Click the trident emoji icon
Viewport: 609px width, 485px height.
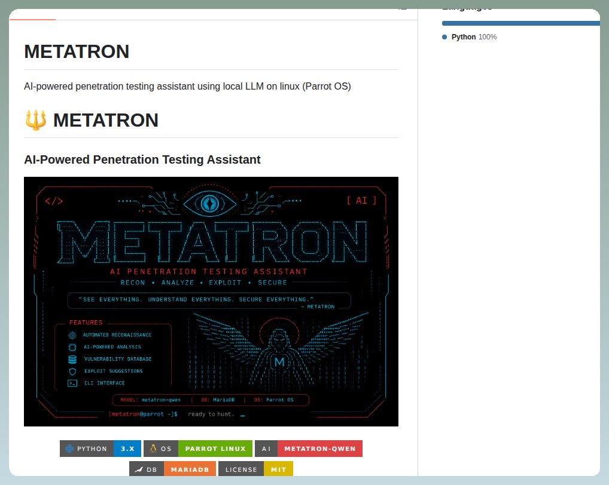pos(36,120)
